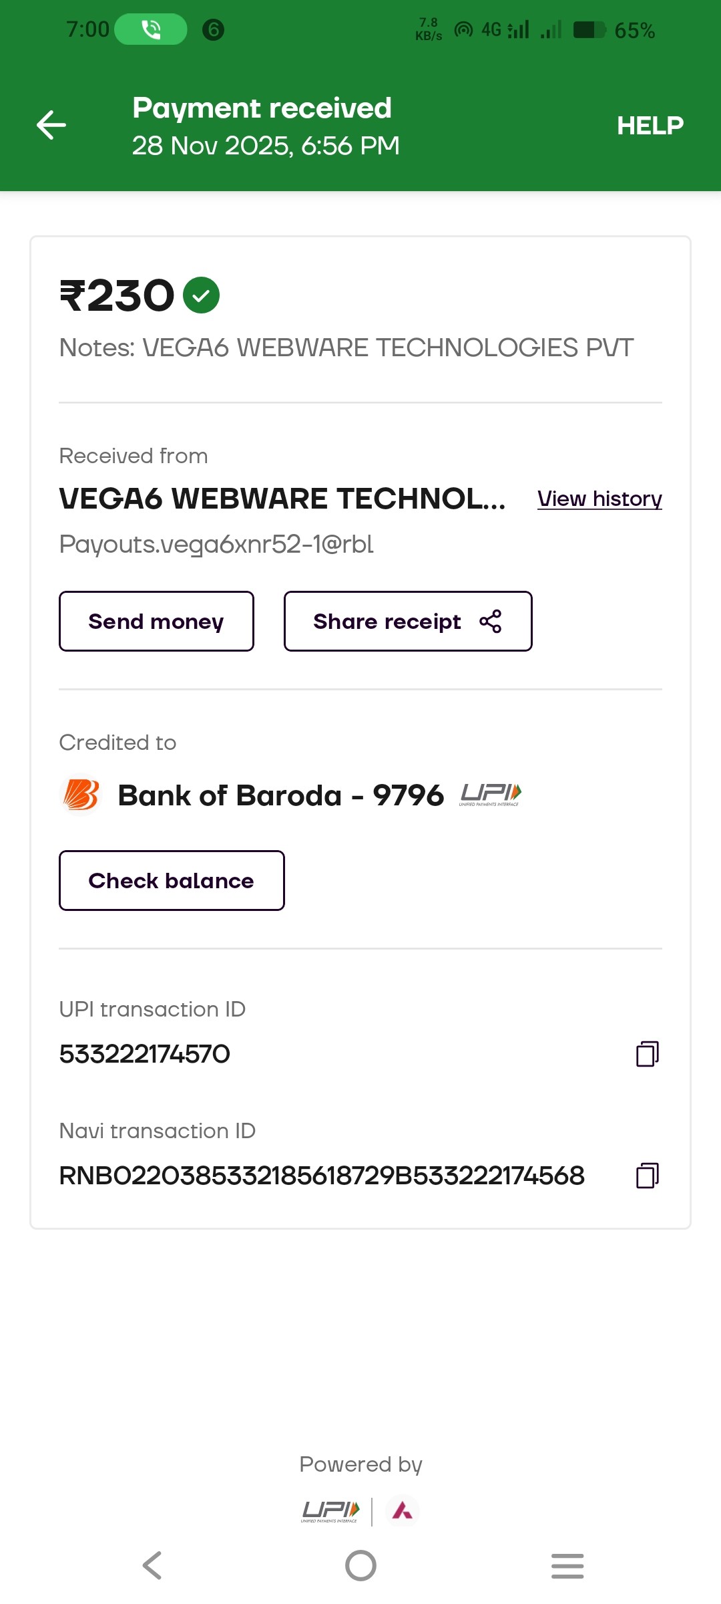The width and height of the screenshot is (721, 1604).
Task: Tap the ₹230 amount text
Action: (x=117, y=295)
